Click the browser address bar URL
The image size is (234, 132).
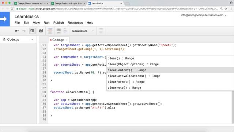pos(123,9)
